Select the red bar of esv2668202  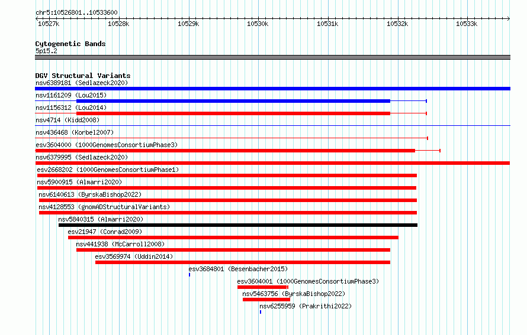[227, 175]
